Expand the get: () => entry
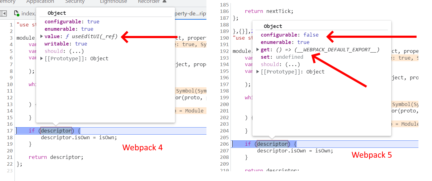The height and width of the screenshot is (181, 432). tap(258, 49)
